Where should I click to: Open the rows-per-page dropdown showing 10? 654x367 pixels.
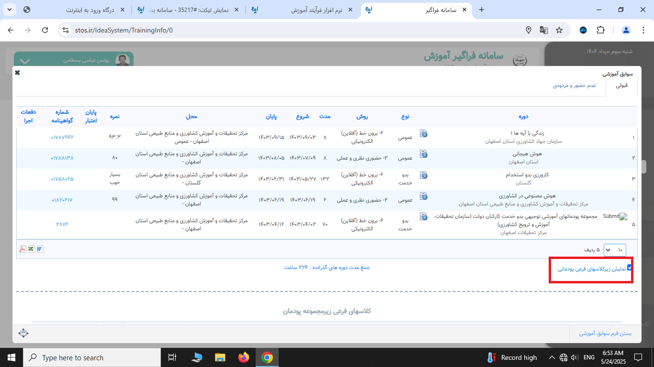pyautogui.click(x=614, y=249)
